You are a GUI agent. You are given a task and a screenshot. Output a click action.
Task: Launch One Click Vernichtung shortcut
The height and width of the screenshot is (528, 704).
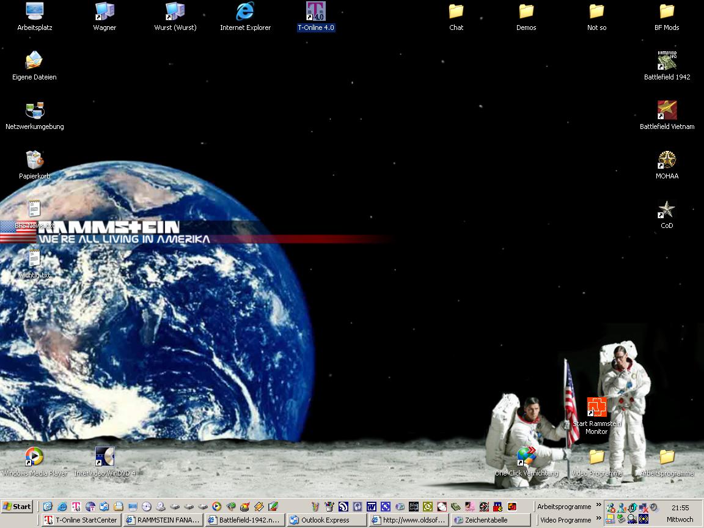click(x=526, y=461)
